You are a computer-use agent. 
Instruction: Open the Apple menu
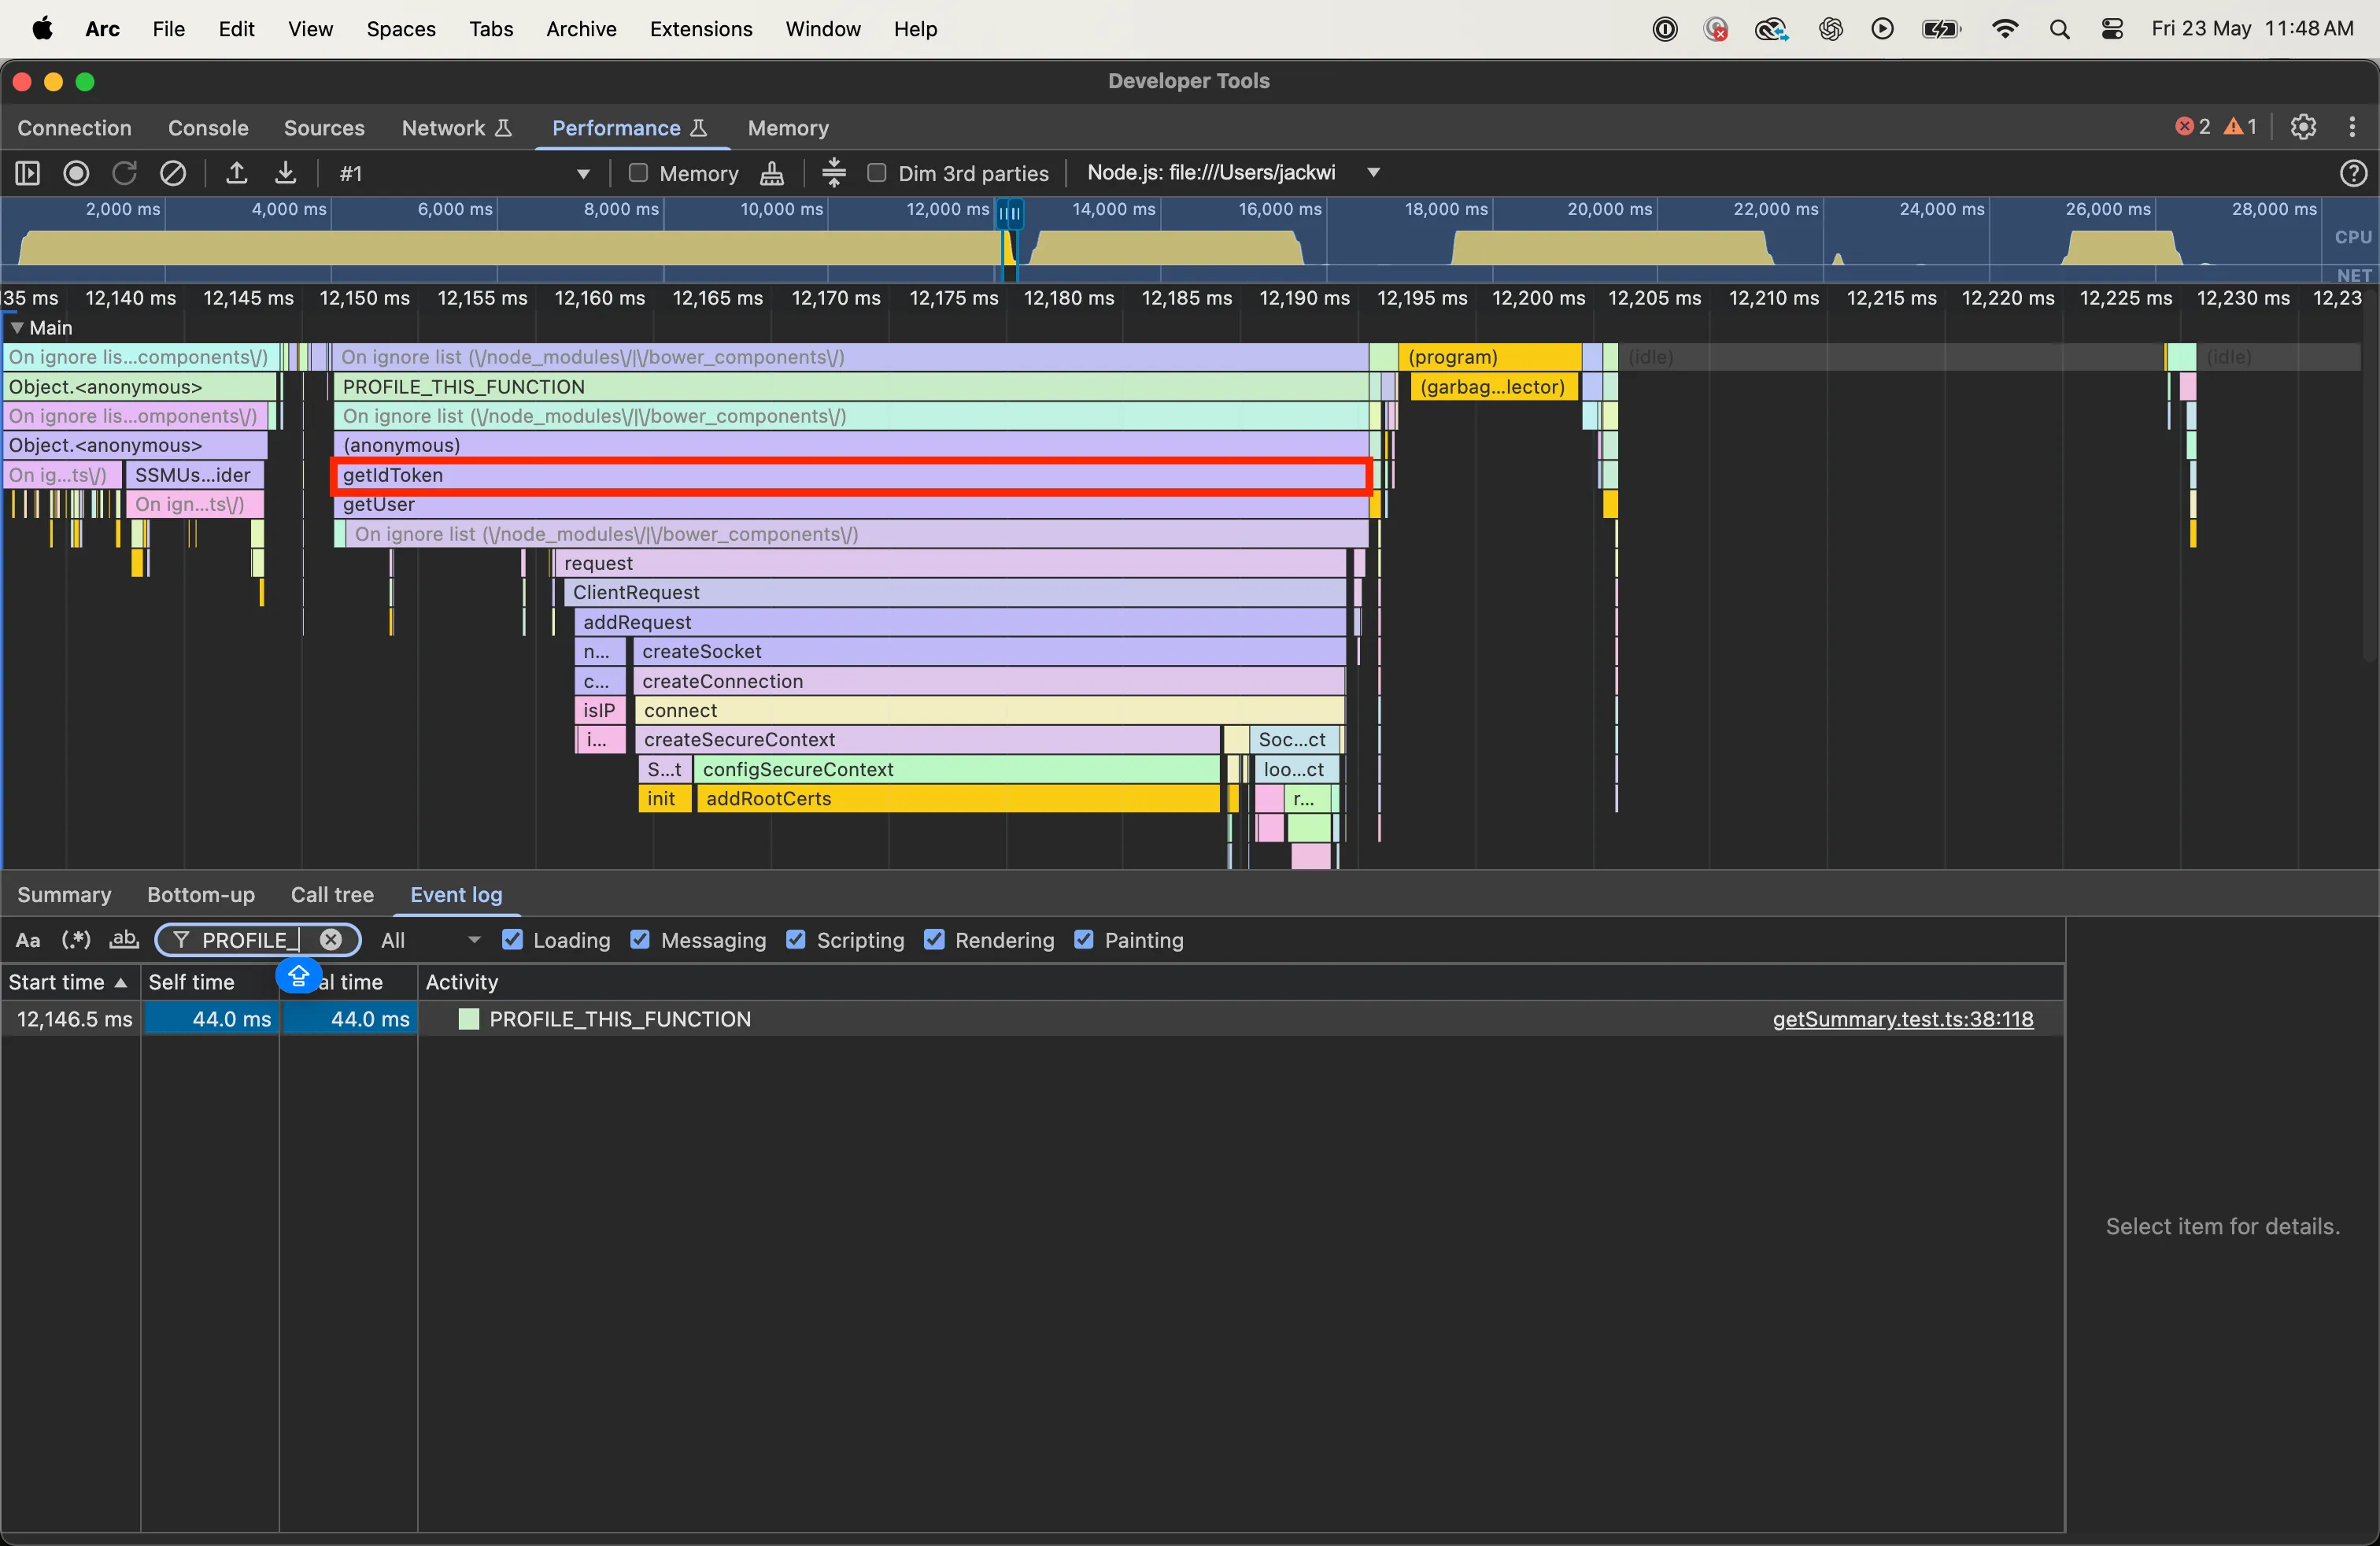[42, 29]
